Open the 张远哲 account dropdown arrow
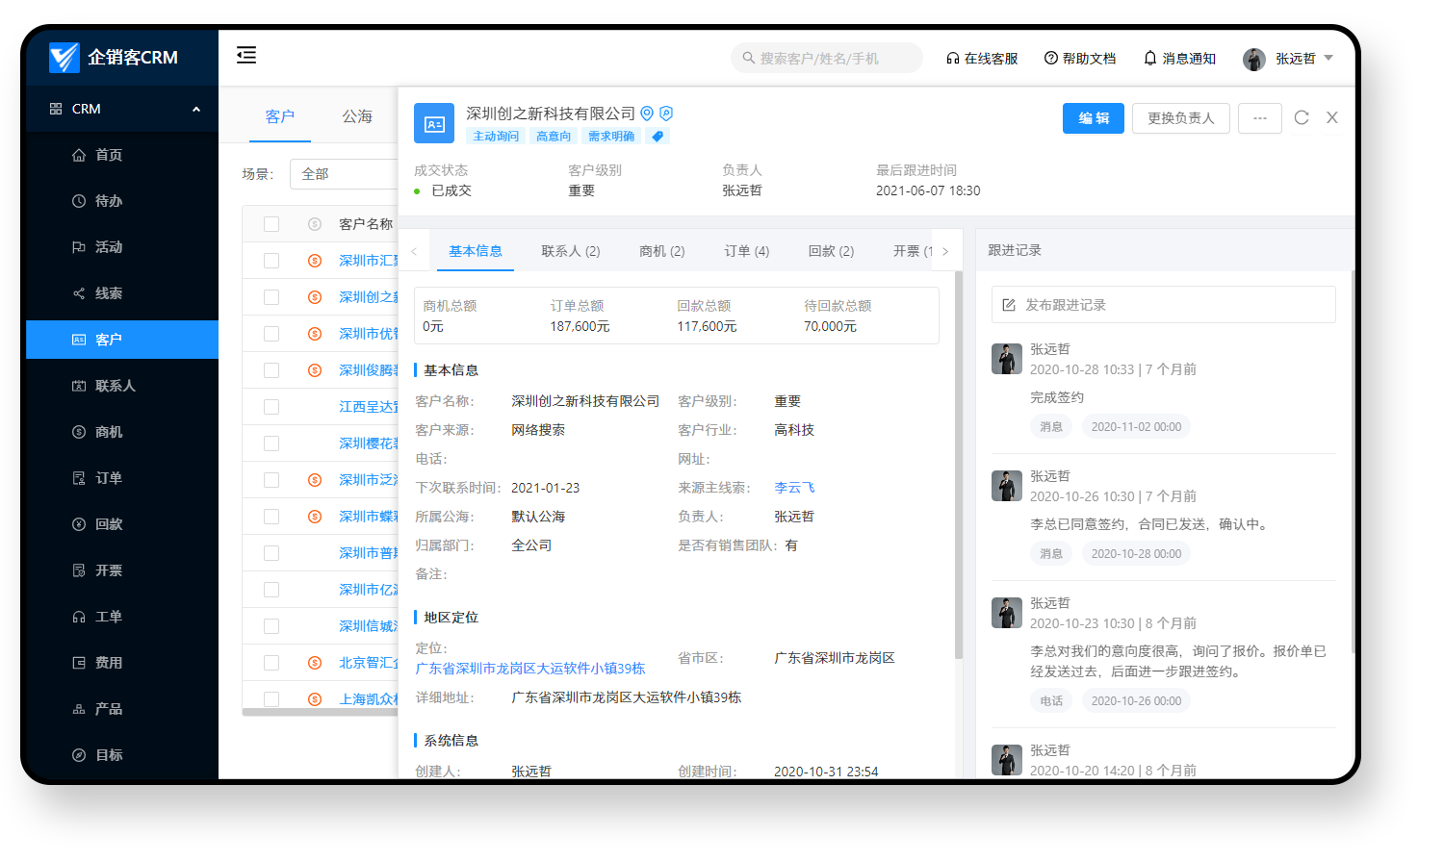This screenshot has height=861, width=1444. click(x=1328, y=59)
